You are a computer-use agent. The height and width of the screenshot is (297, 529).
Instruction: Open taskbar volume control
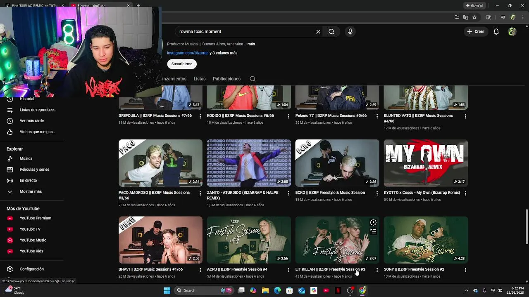pyautogui.click(x=499, y=290)
